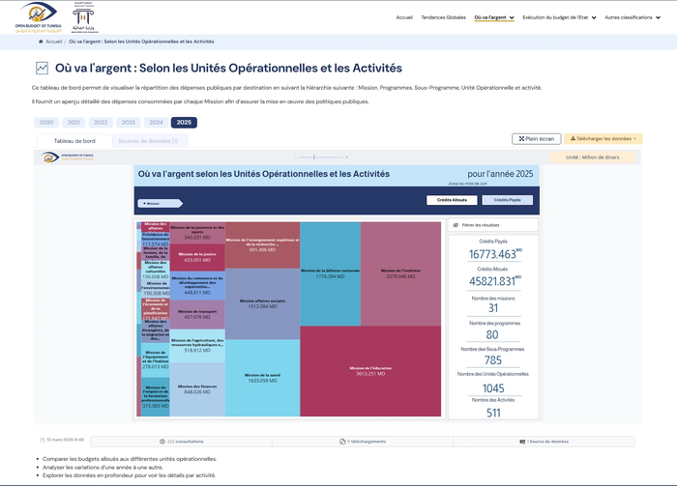Click the Plein écran button

click(536, 139)
